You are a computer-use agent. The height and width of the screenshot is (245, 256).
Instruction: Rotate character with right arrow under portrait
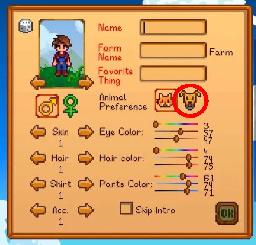[x=86, y=82]
